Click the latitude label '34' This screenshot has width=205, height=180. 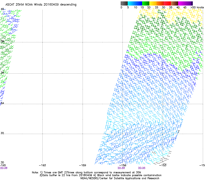click(x=2, y=103)
